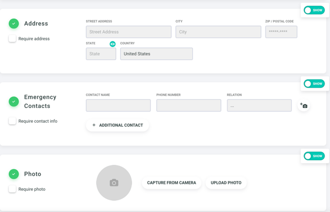Open the Relation dropdown
Viewport: 330px width, 212px height.
click(x=259, y=106)
